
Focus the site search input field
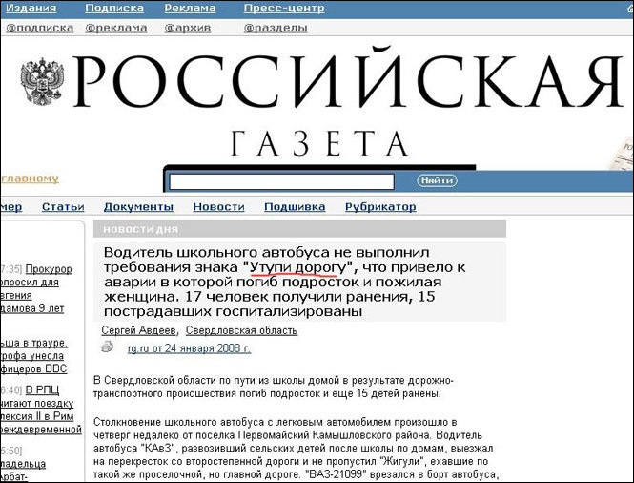point(282,181)
